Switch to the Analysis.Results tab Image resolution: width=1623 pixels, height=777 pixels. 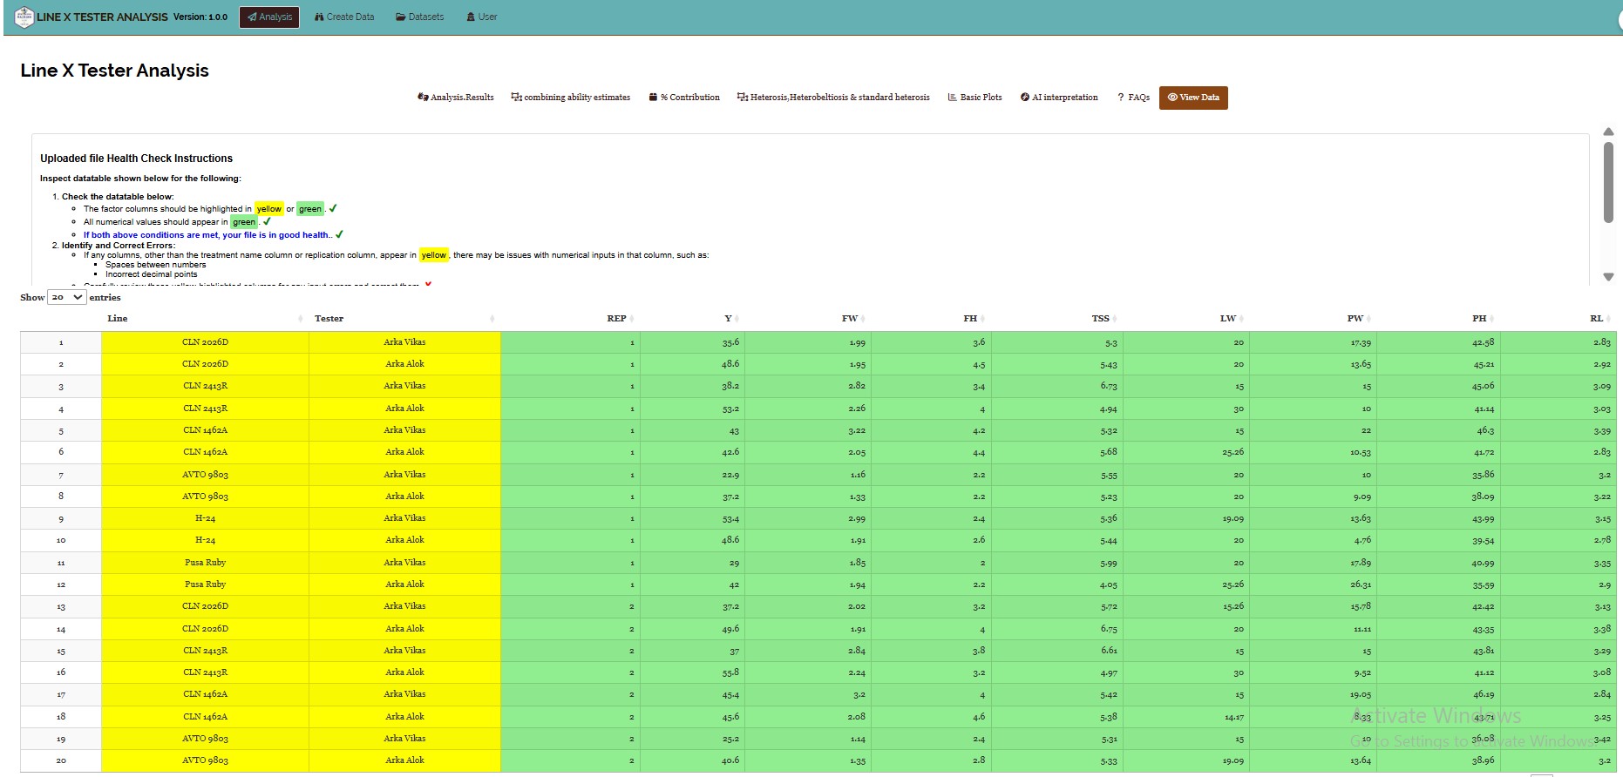click(x=456, y=98)
